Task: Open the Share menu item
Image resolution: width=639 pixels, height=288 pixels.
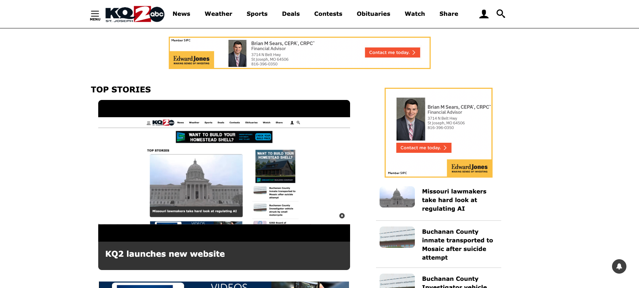Action: (x=449, y=14)
